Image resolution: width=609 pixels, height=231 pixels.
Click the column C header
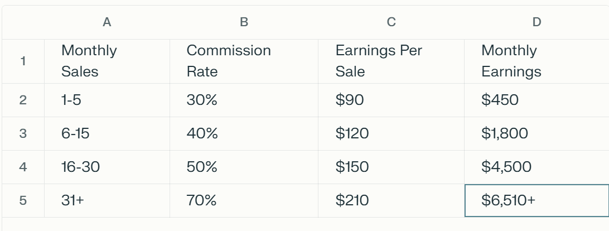[391, 22]
